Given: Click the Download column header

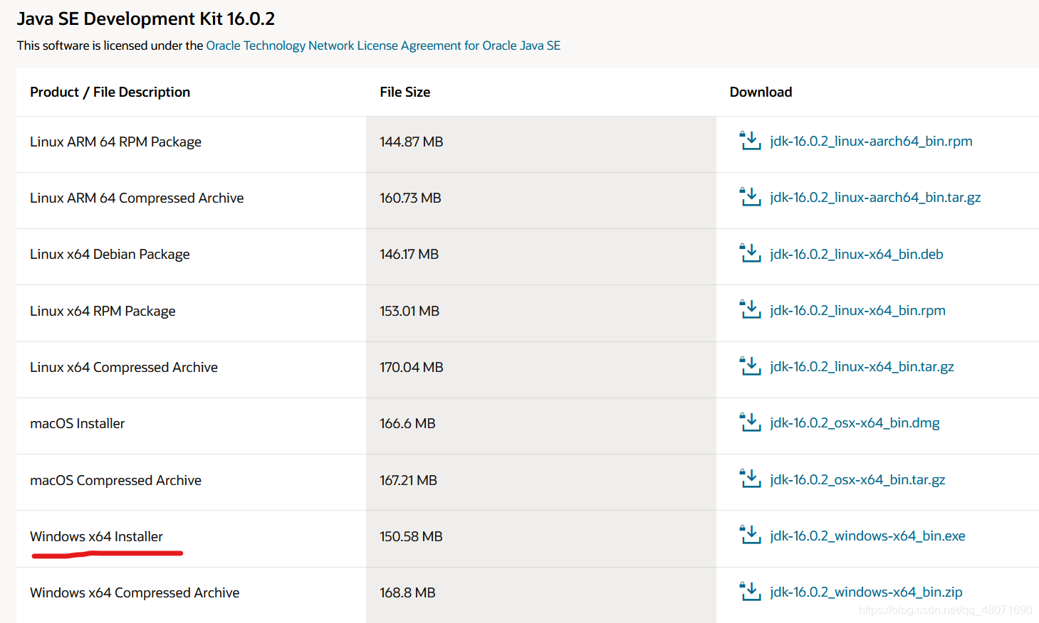Looking at the screenshot, I should point(761,92).
